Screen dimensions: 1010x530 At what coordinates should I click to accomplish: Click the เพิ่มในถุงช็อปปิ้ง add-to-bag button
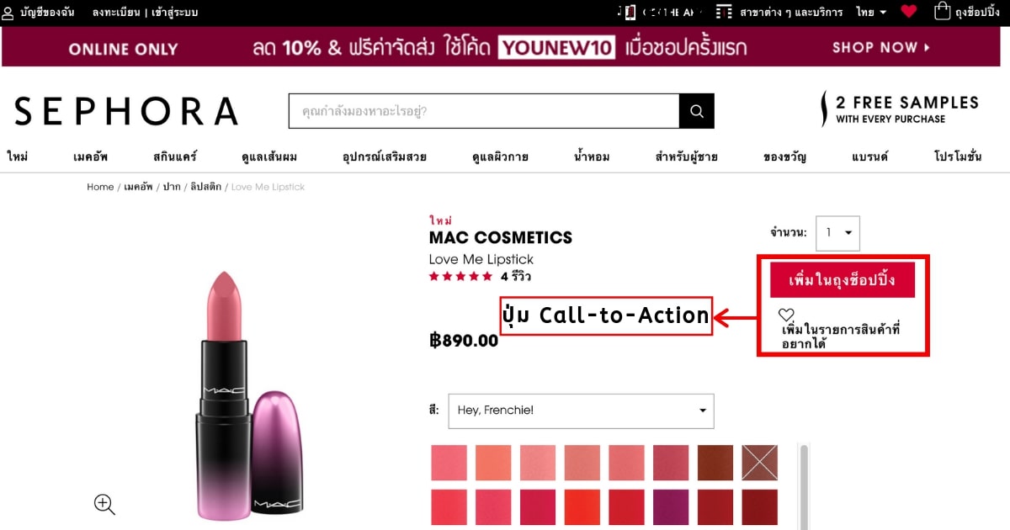[842, 280]
